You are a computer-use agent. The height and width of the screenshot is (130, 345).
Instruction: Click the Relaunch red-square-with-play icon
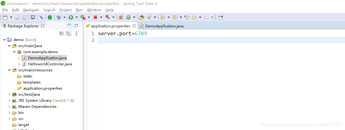pos(107,17)
